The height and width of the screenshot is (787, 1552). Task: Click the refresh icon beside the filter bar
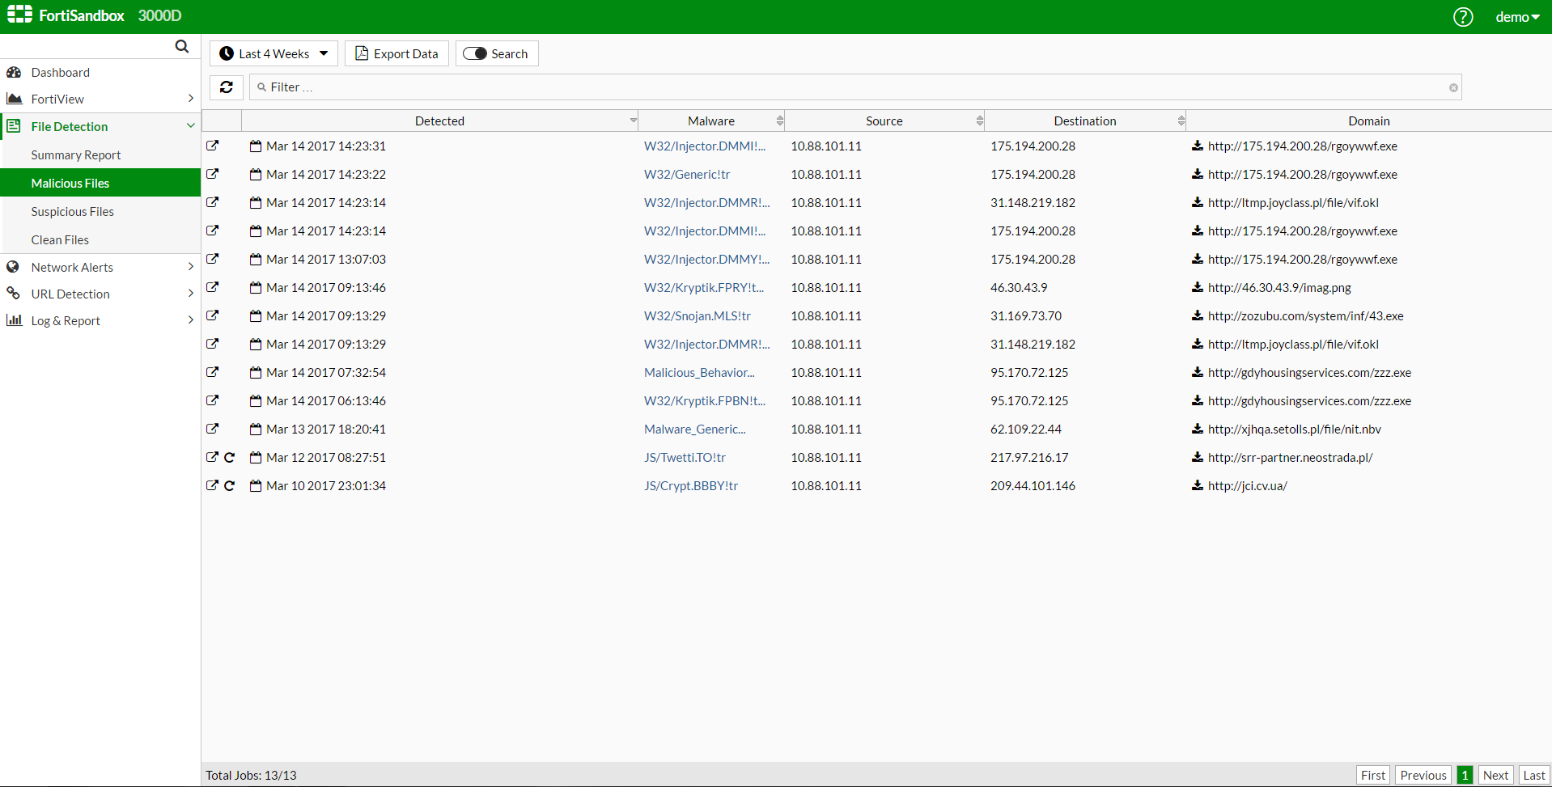[227, 87]
